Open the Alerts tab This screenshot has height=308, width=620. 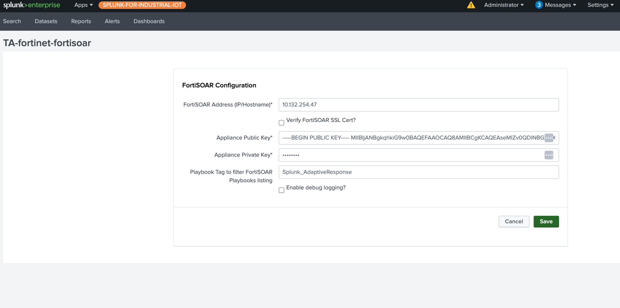point(112,21)
